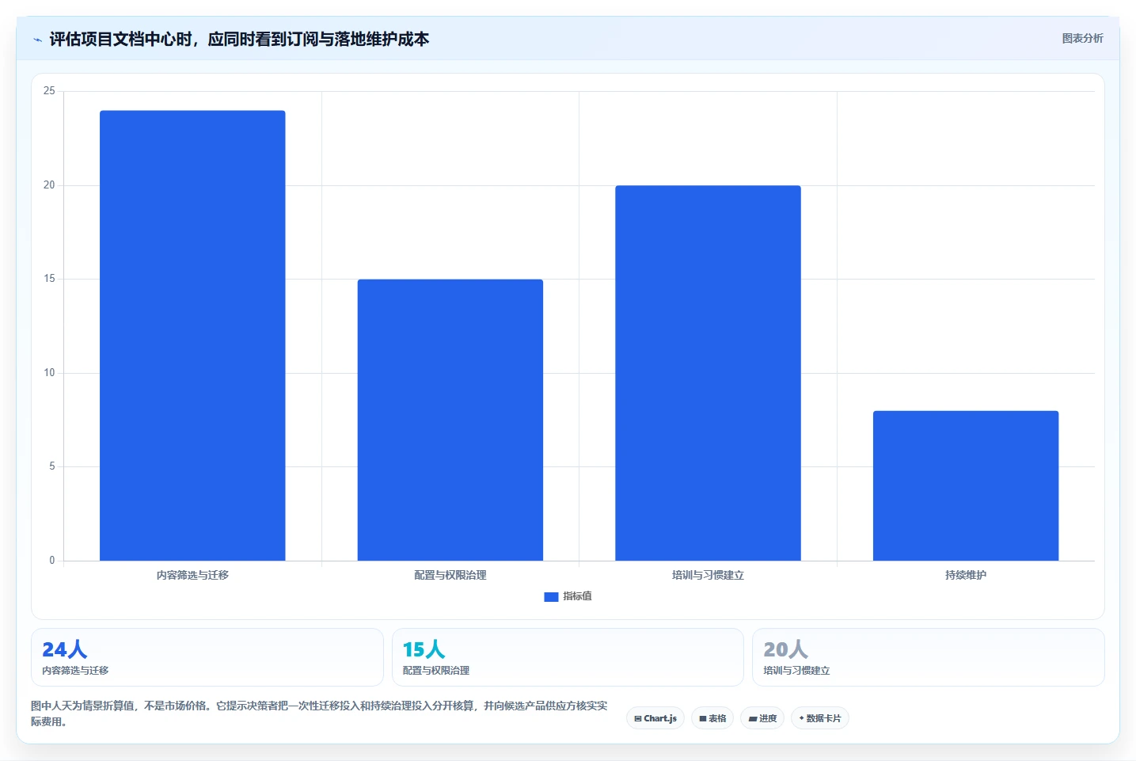This screenshot has width=1136, height=761.
Task: Click the 配置与权限治理 caption under 15人
Action: tap(436, 671)
